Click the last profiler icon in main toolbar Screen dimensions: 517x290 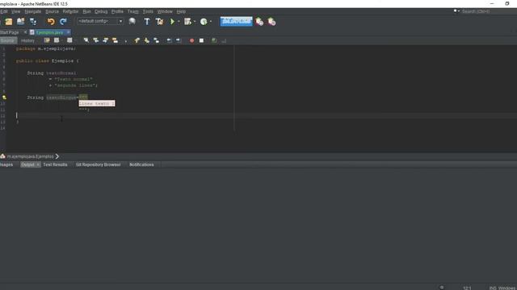pos(271,22)
